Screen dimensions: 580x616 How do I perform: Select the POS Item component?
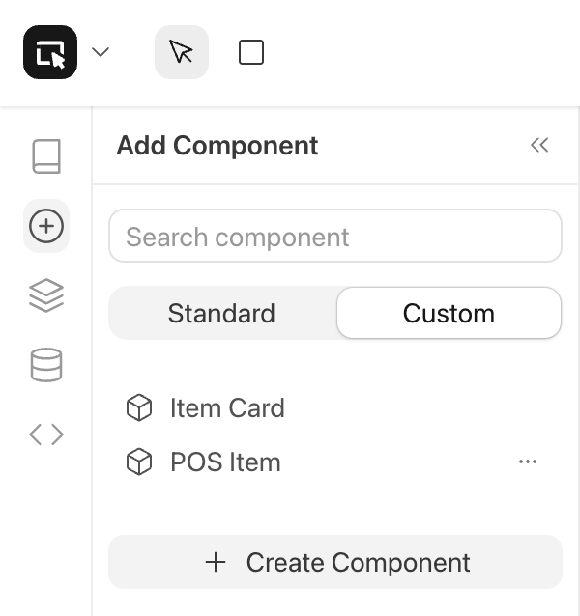[x=225, y=462]
